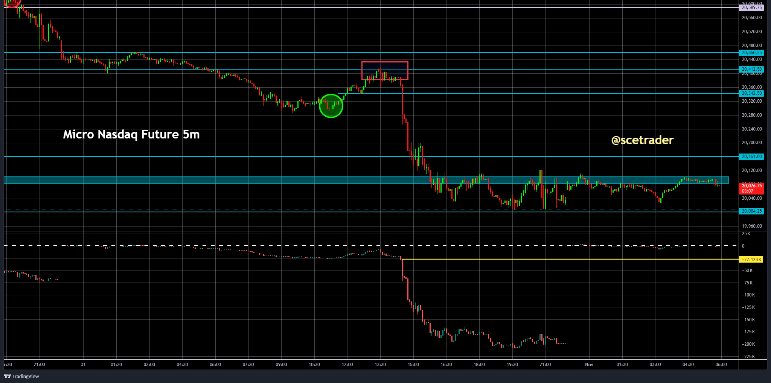This screenshot has width=771, height=383.
Task: Click the -200K indicator scale value
Action: pos(748,344)
